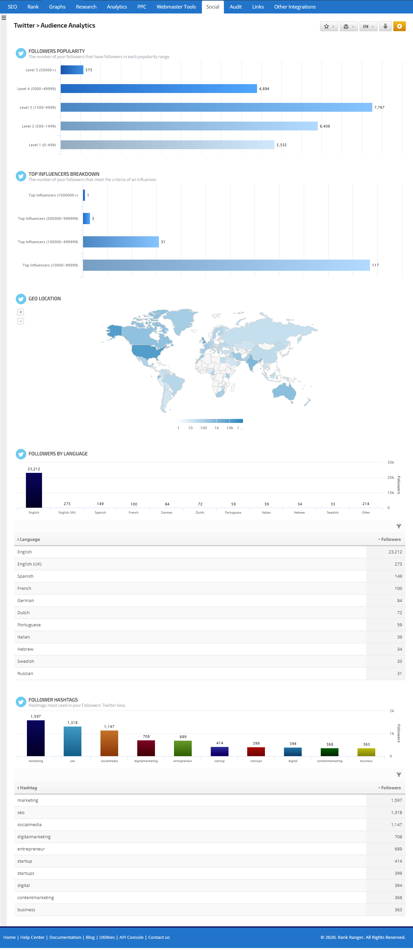Sort table by Language column

click(29, 540)
